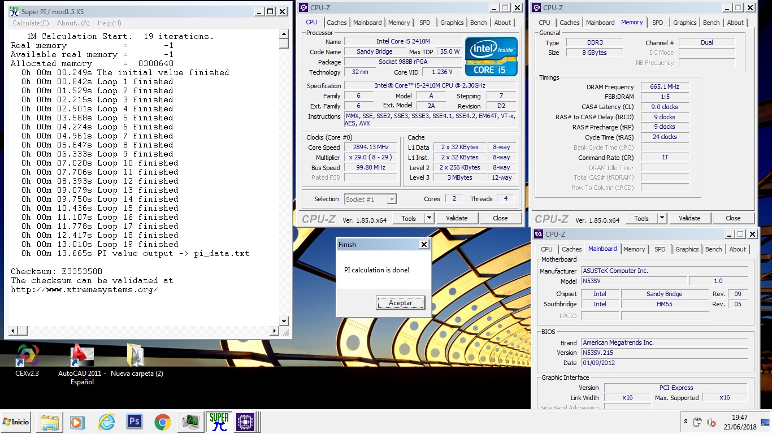The width and height of the screenshot is (772, 434).
Task: Click the BIOS version N53SV.215
Action: pyautogui.click(x=665, y=353)
